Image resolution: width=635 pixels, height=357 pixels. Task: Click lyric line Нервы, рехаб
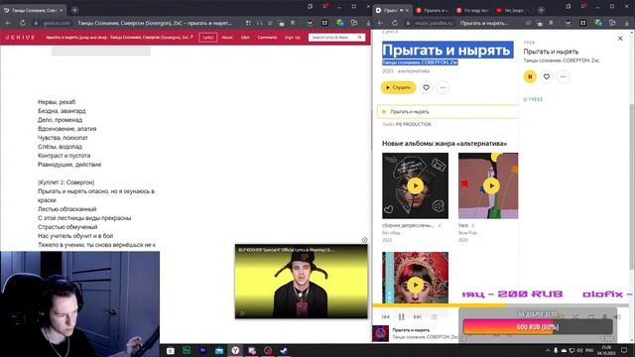click(x=57, y=102)
